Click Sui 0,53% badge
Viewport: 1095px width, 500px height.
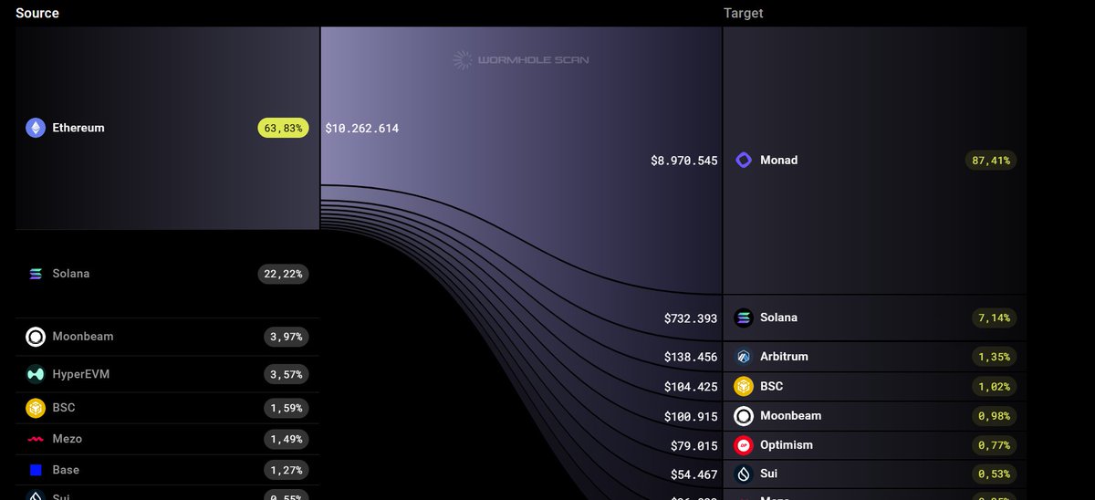[x=994, y=474]
